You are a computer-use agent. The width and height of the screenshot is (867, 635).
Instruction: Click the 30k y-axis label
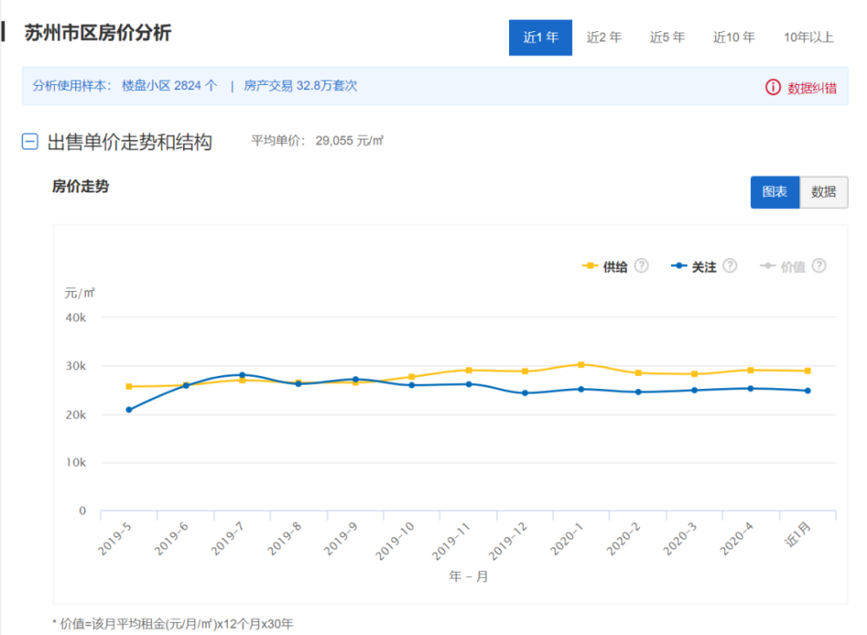(75, 366)
